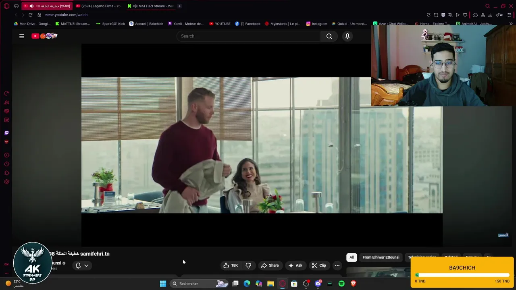Open Windows Start menu
The width and height of the screenshot is (516, 290).
coord(163,284)
